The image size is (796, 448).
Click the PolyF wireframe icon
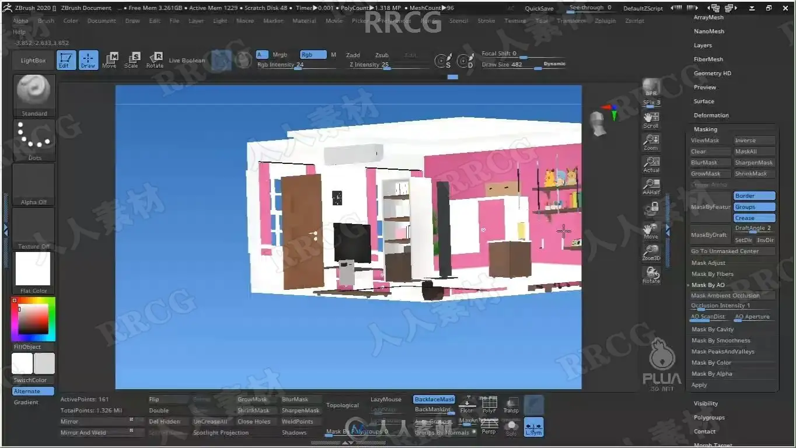point(489,404)
